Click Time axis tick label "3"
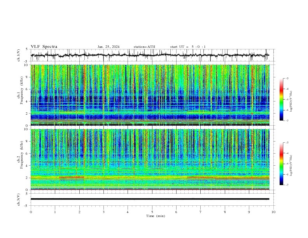The image size is (308, 238). [103, 212]
